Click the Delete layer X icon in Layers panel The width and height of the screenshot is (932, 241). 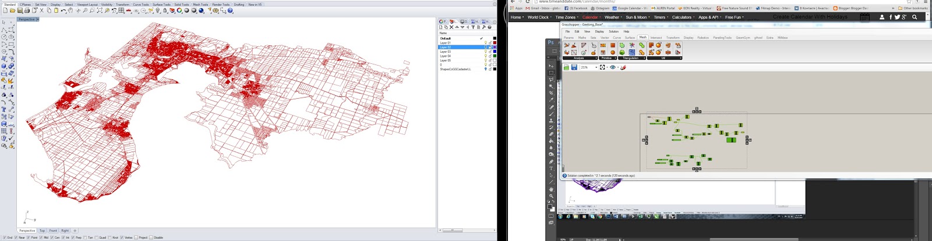pyautogui.click(x=451, y=27)
